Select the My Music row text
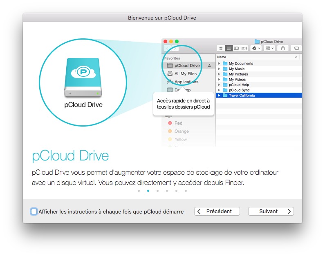Image resolution: width=325 pixels, height=256 pixels. pos(237,69)
